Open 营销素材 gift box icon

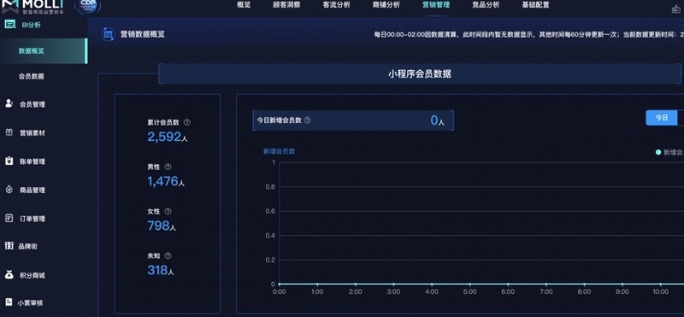pyautogui.click(x=9, y=132)
